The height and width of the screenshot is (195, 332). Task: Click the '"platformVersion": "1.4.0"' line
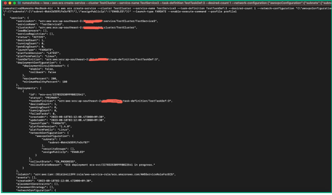(x=50, y=127)
